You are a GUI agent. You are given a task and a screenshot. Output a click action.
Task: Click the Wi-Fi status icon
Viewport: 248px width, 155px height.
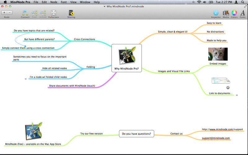(x=199, y=2)
